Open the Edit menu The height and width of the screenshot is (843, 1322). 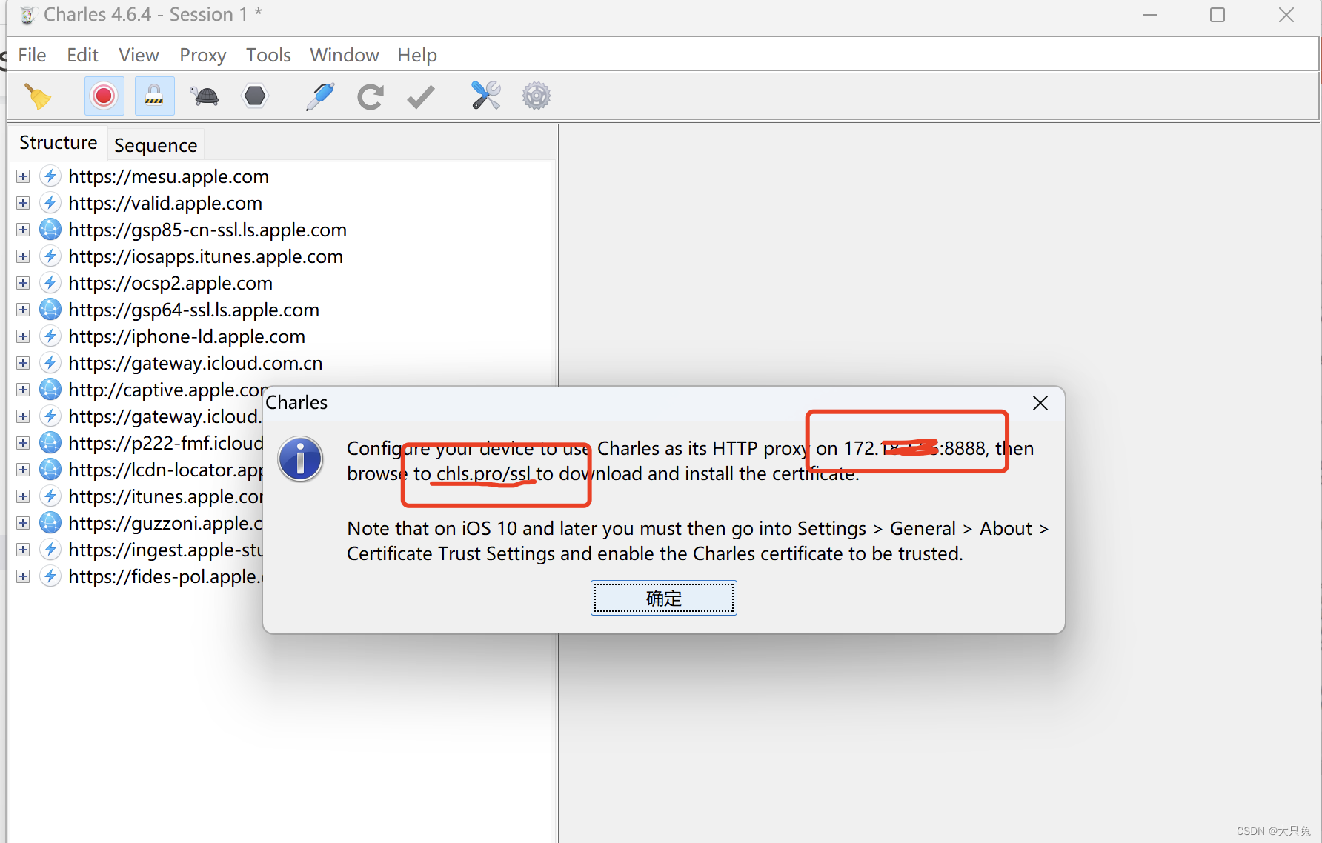pos(82,55)
